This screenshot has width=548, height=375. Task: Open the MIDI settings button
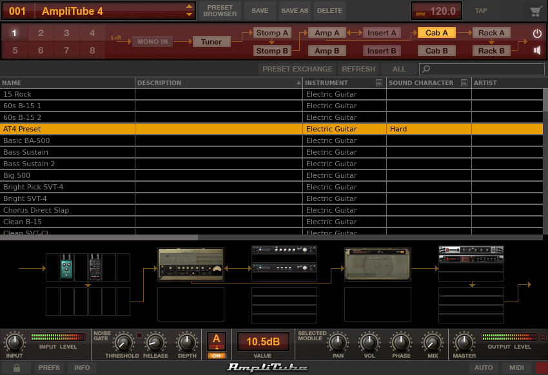coord(516,368)
